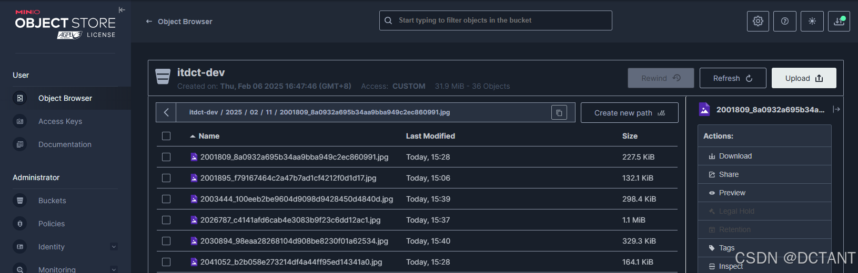
Task: Click image icon of 2003444 file row
Action: pyautogui.click(x=194, y=199)
